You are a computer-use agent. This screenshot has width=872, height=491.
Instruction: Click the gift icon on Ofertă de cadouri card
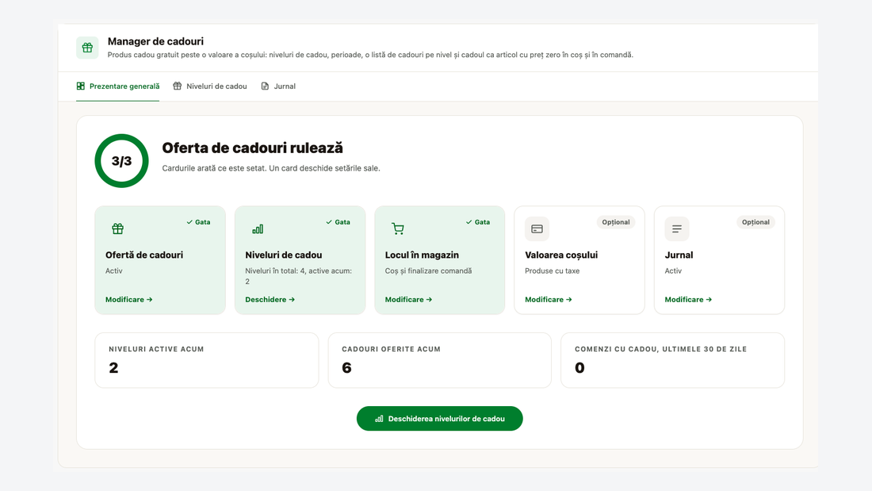(x=117, y=228)
